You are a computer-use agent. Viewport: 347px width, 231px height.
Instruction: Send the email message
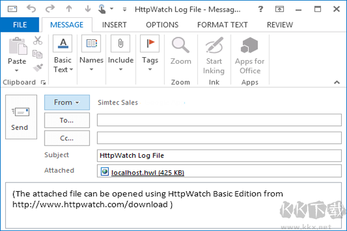pyautogui.click(x=21, y=117)
